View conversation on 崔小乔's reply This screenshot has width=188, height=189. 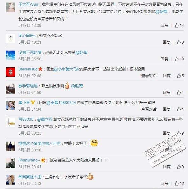(x=149, y=109)
